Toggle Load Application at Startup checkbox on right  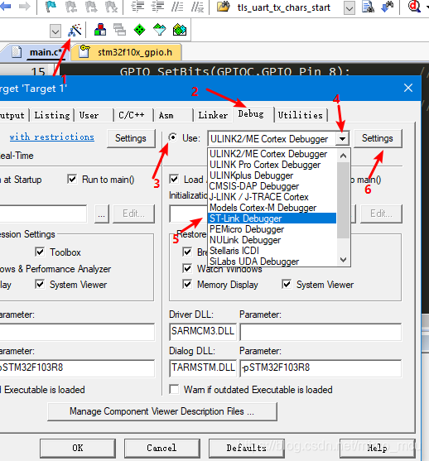(x=174, y=179)
